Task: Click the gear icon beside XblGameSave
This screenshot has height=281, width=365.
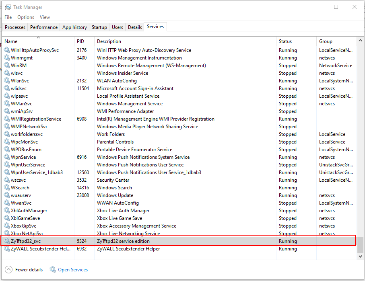Action: pyautogui.click(x=7, y=218)
